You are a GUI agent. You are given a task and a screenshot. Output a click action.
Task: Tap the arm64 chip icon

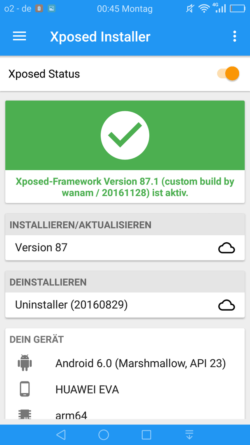click(25, 414)
